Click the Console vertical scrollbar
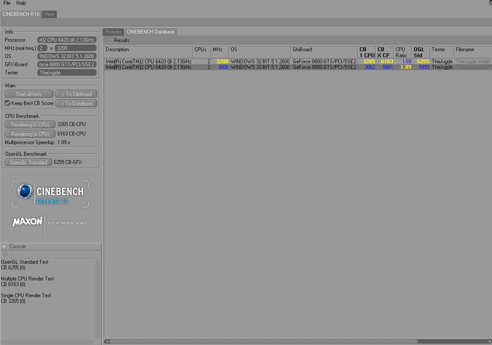This screenshot has height=345, width=492. click(98, 298)
